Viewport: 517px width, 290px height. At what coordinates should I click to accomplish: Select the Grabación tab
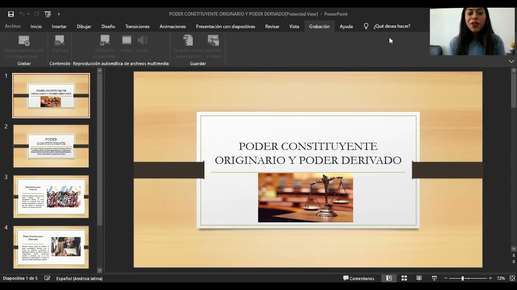pos(319,26)
